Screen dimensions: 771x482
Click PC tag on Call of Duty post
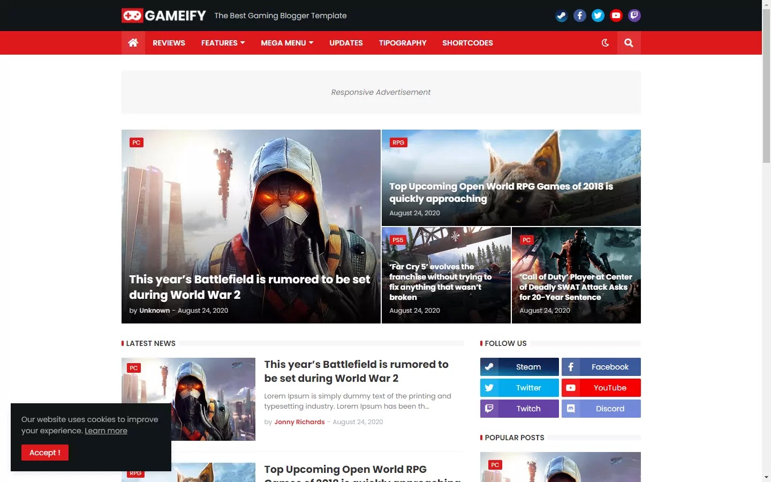click(x=527, y=240)
